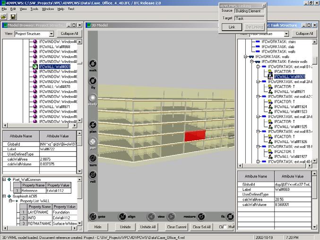Viewport: 320px width, 240px height.
Task: Click the Unhide All button
Action: [x=148, y=227]
